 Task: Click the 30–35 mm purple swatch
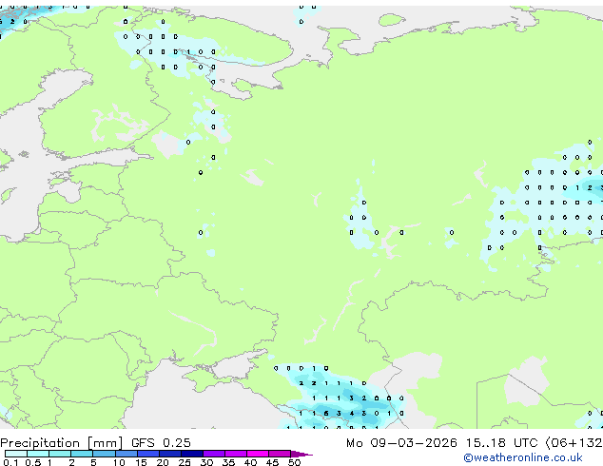point(213,454)
